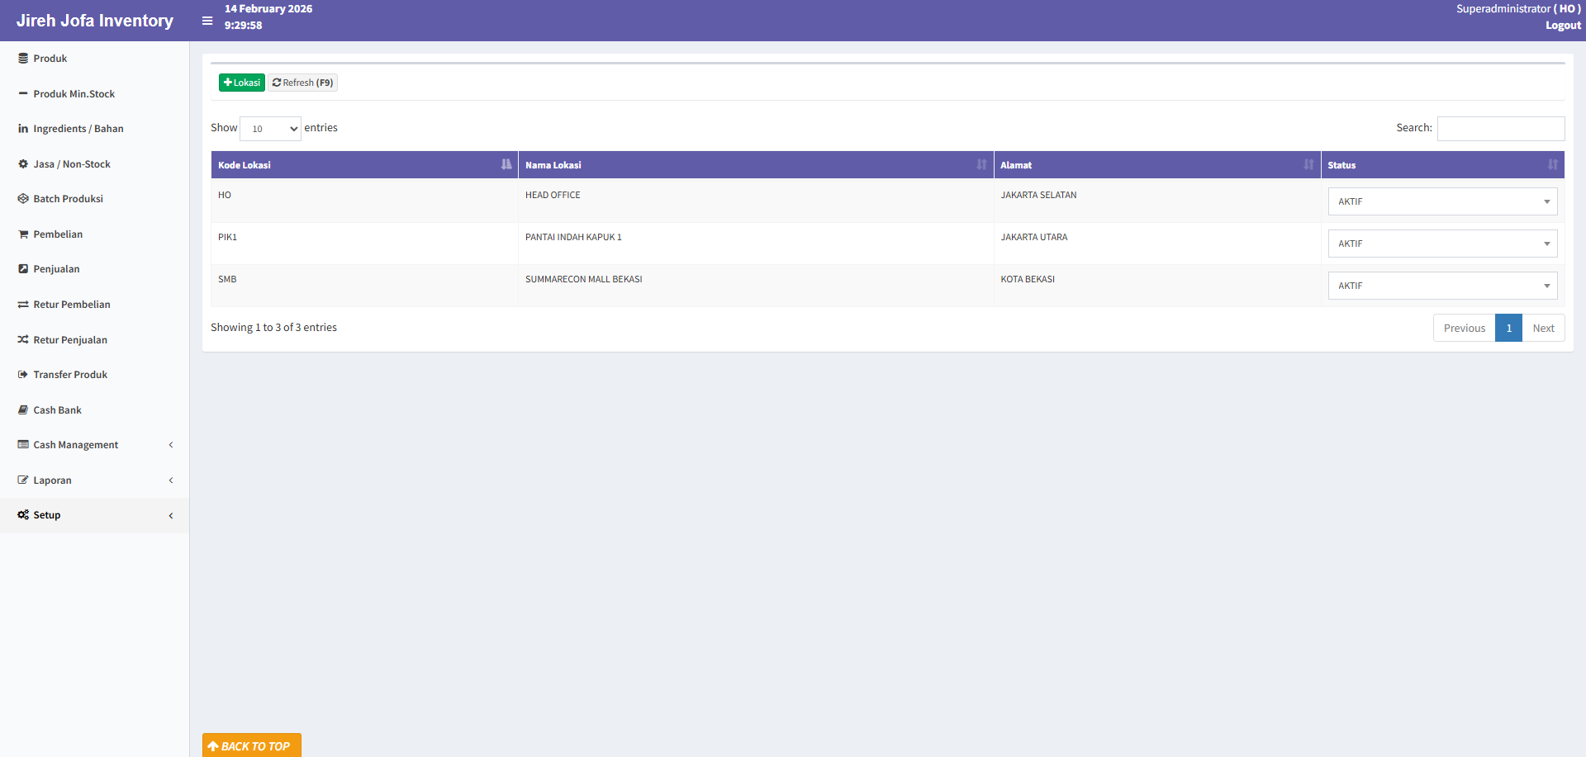This screenshot has height=757, width=1586.
Task: Click into the Search input field
Action: 1500,129
